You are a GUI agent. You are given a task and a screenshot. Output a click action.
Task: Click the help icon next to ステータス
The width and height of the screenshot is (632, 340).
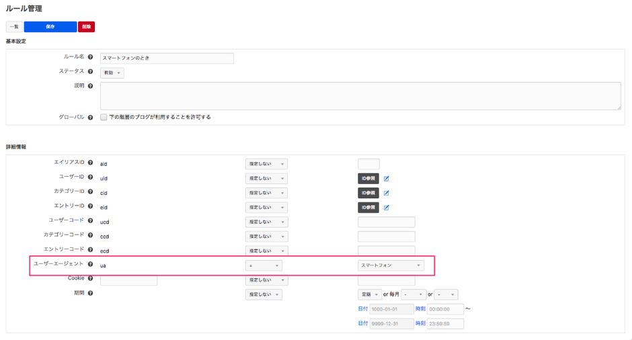click(91, 72)
